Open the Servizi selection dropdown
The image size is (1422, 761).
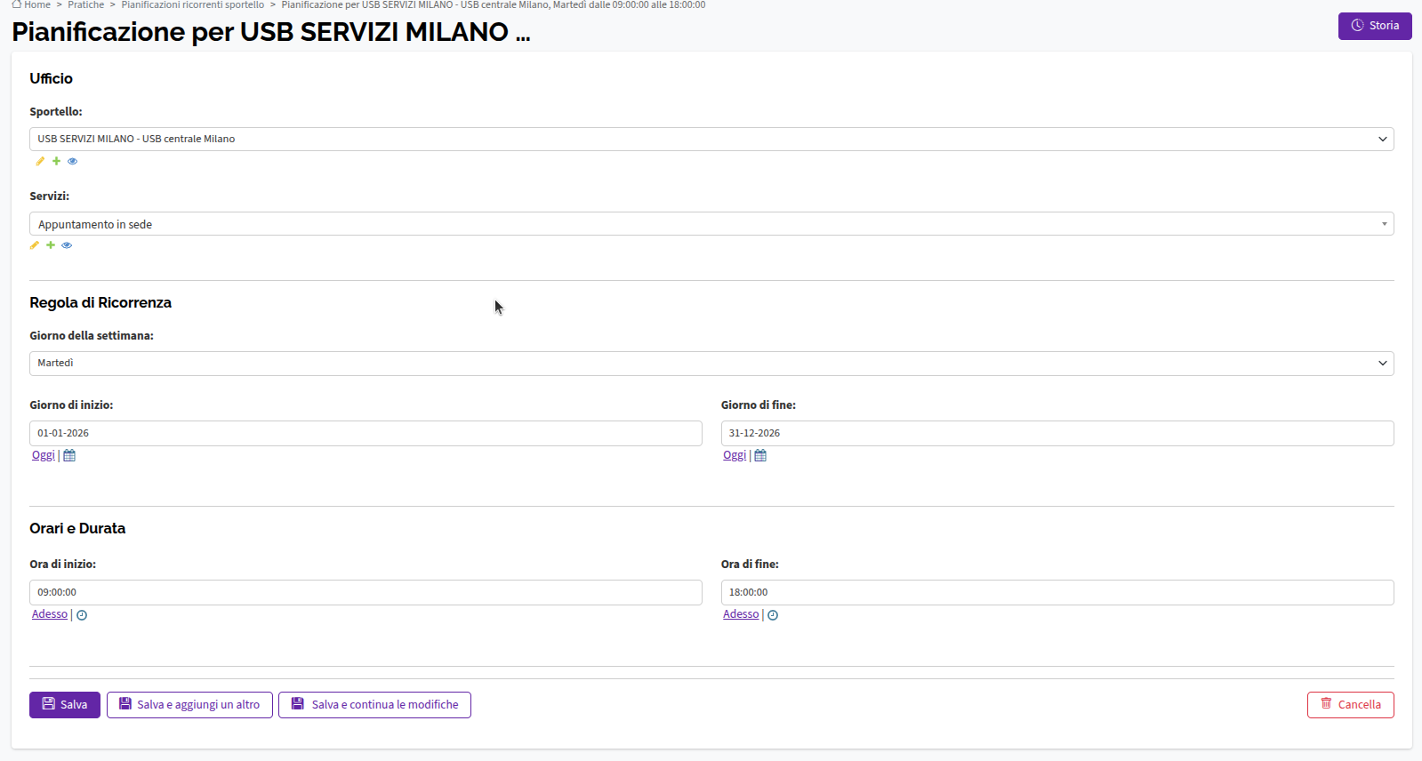click(711, 224)
